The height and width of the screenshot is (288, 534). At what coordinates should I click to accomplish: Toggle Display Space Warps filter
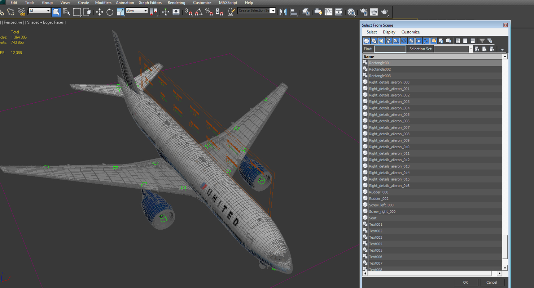[x=404, y=41]
